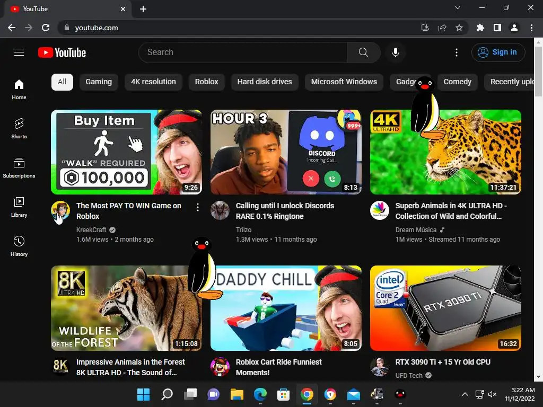Select the Recently uploaded chip
The width and height of the screenshot is (543, 407).
509,82
